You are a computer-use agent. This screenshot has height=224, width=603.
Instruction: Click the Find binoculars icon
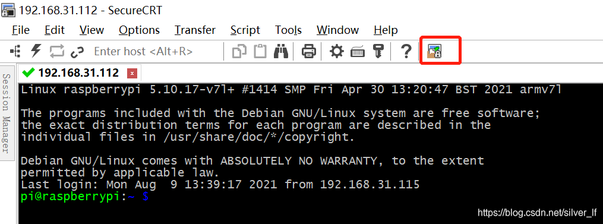(281, 51)
